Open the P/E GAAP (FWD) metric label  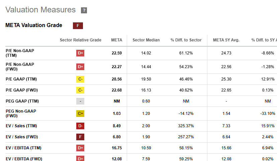click(22, 90)
